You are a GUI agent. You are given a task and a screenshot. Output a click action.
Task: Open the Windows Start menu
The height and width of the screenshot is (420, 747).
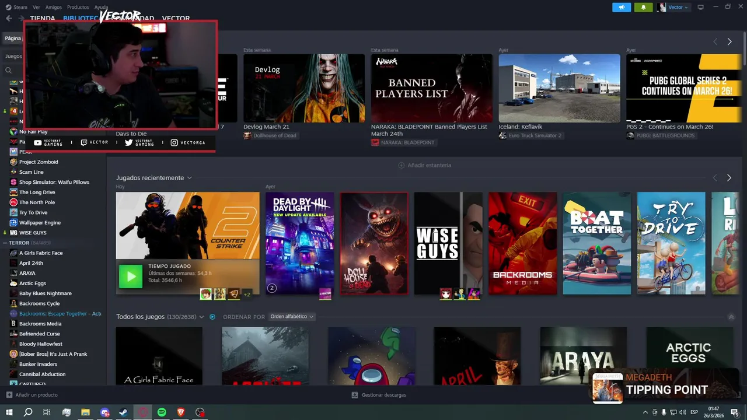pos(9,412)
